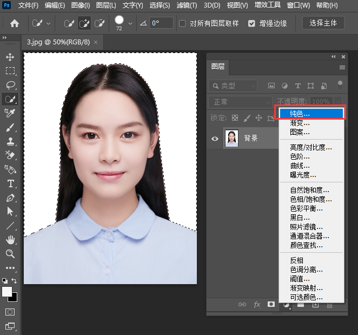The image size is (358, 335).
Task: Enable 对所有图层取样 checkbox
Action: click(183, 23)
